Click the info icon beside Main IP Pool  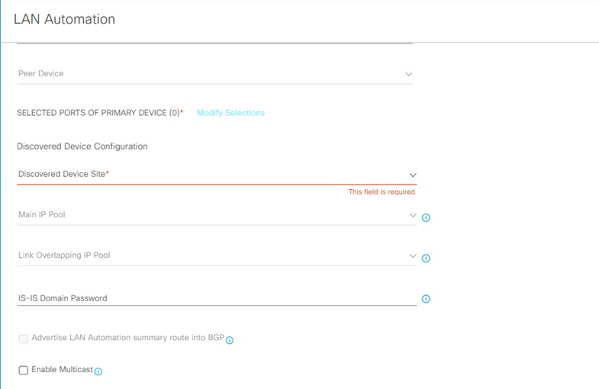426,217
